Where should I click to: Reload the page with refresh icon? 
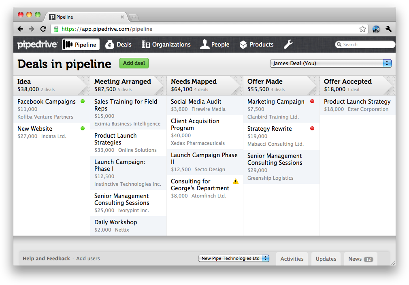pos(43,29)
